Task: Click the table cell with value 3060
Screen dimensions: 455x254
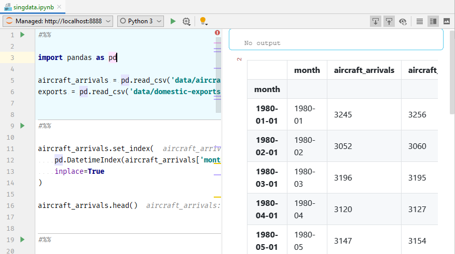Action: [x=419, y=146]
